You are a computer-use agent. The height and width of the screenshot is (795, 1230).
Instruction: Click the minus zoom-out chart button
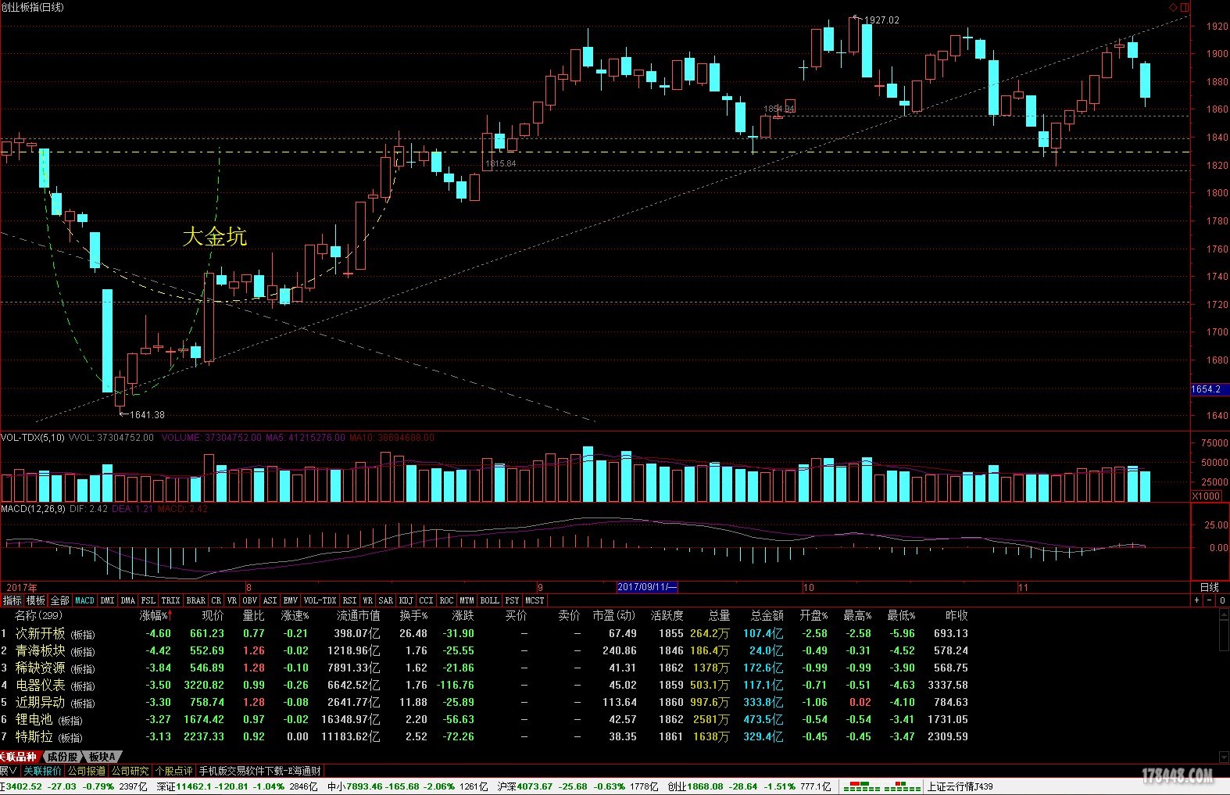1210,600
